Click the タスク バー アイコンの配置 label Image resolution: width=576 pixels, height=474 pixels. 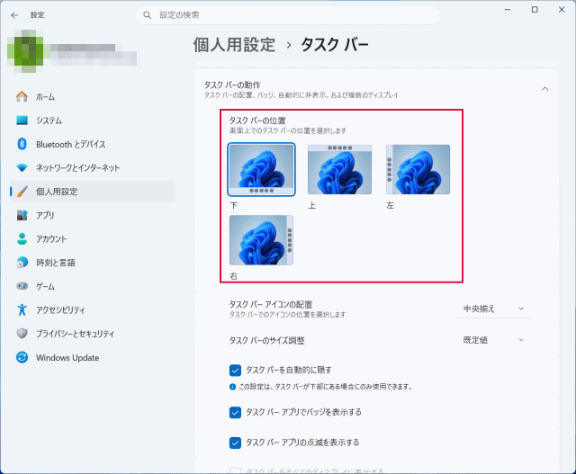[x=271, y=304]
